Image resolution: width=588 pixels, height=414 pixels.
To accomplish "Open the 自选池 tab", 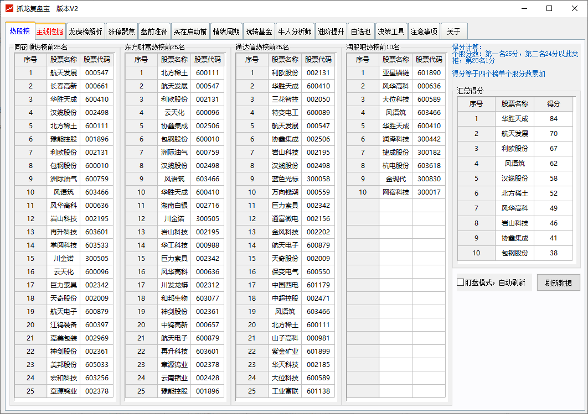I will [360, 32].
